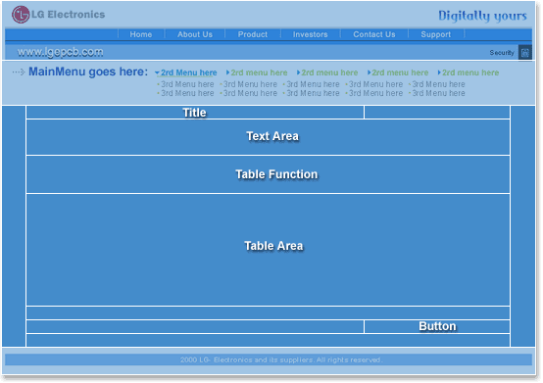Click the 2000 LG Electronics copyright footer text
Viewport: 543px width, 383px height.
coord(280,359)
